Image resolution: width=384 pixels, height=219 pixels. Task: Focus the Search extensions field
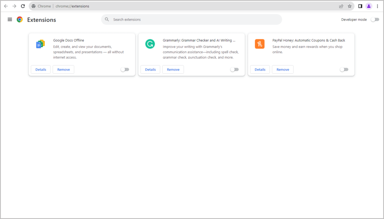tap(192, 19)
